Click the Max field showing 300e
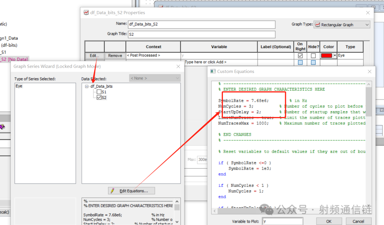This screenshot has width=384, height=225. [202, 159]
